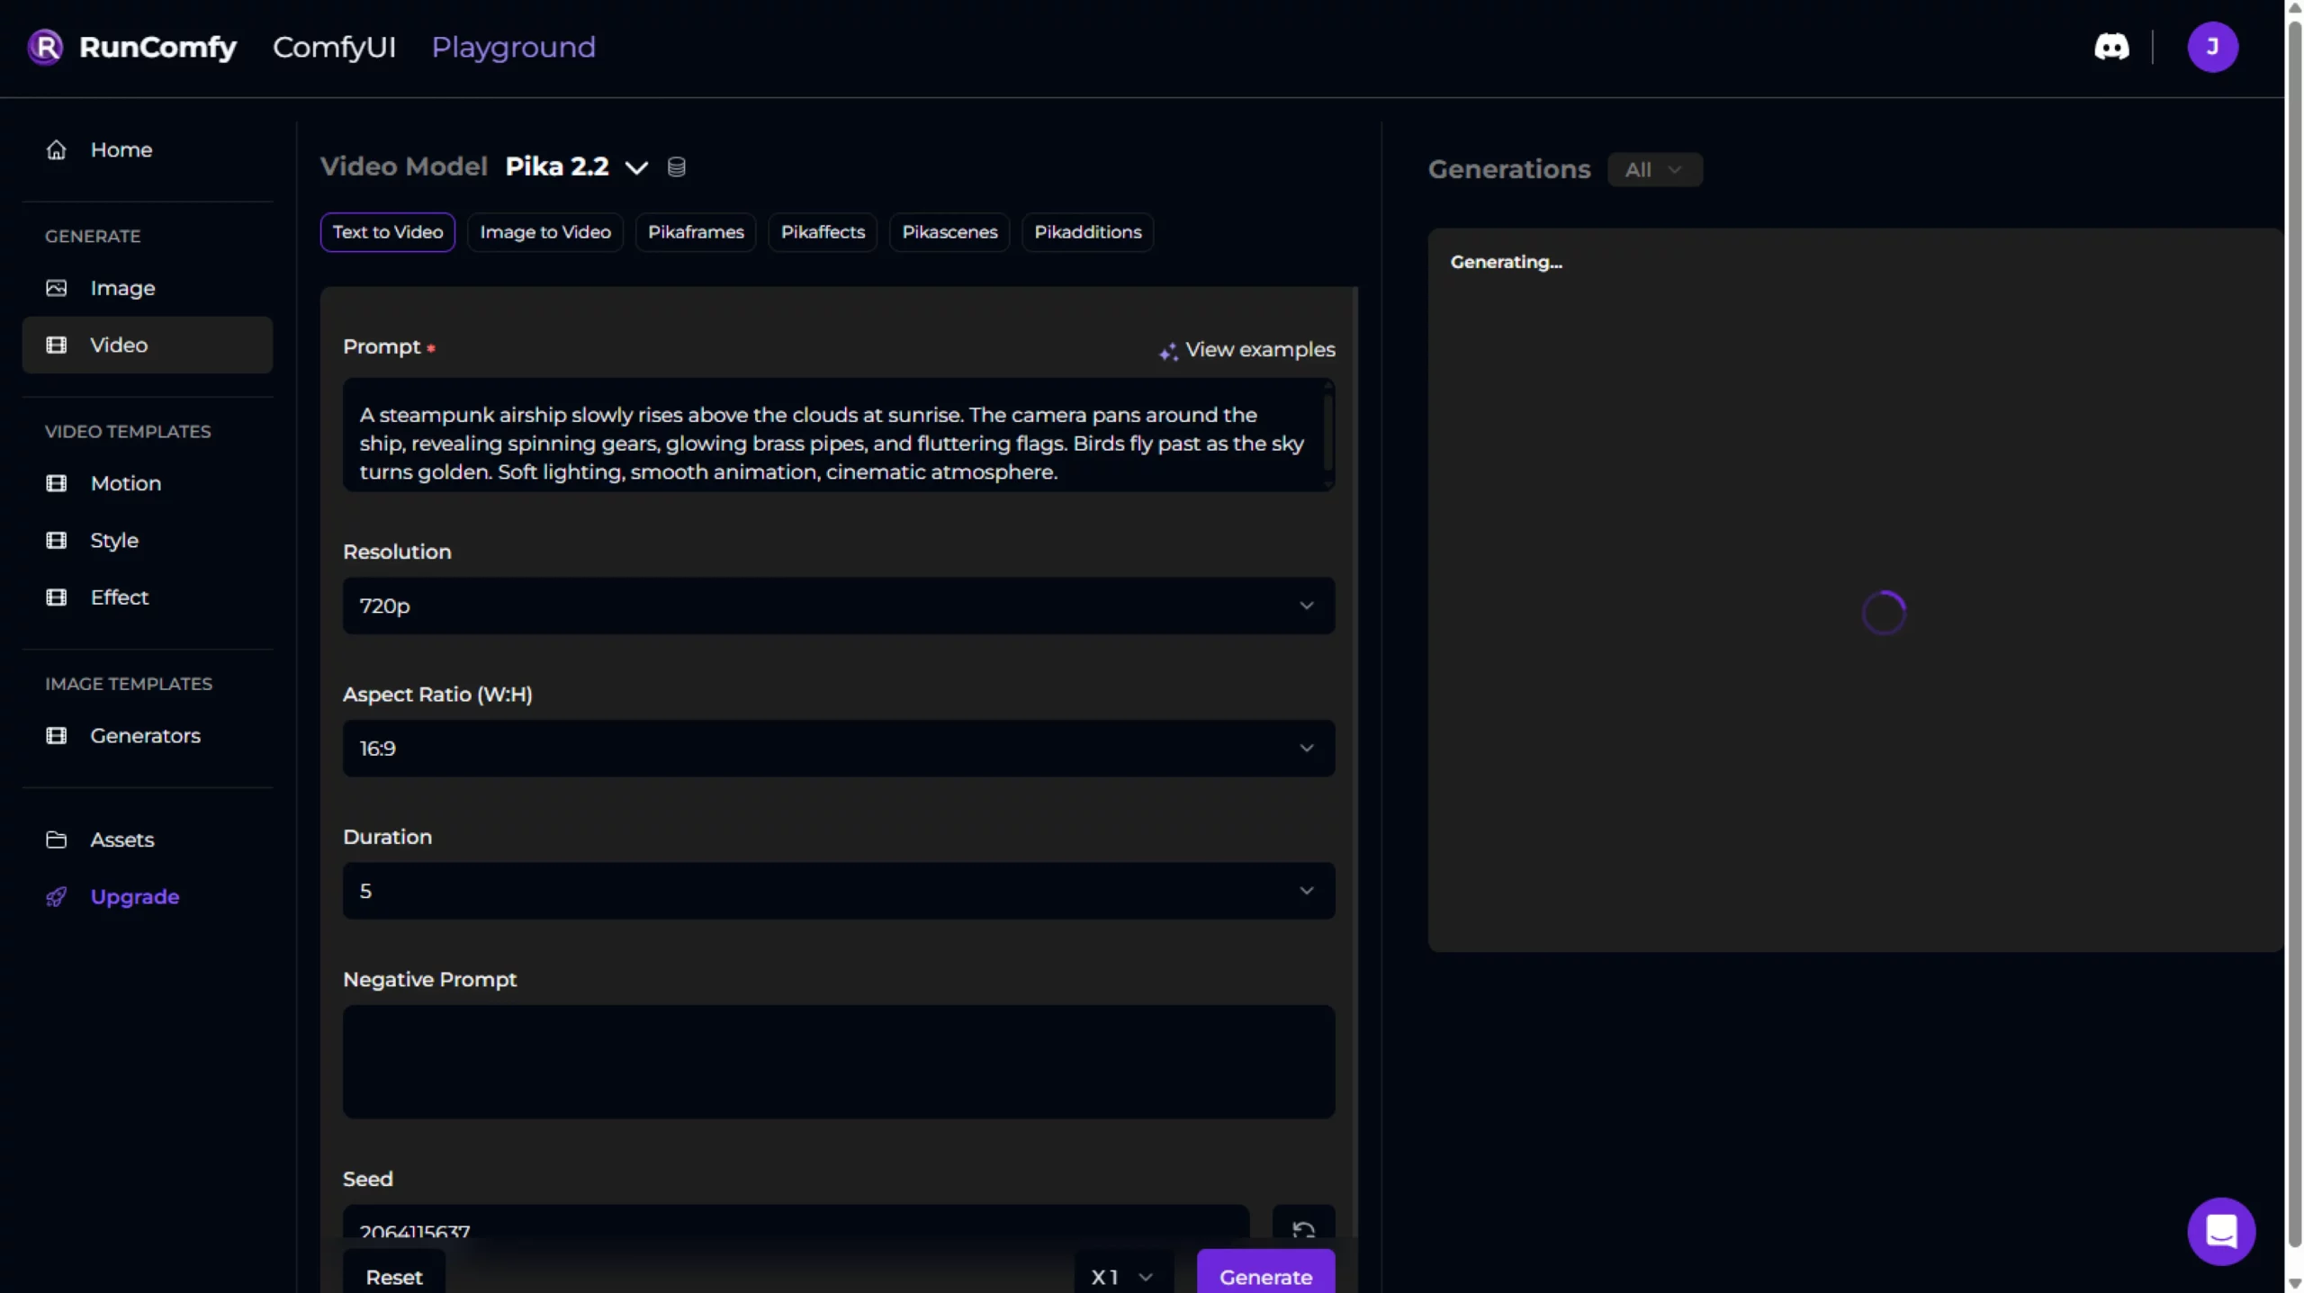This screenshot has width=2304, height=1293.
Task: Open the chat support bubble
Action: pyautogui.click(x=2220, y=1230)
